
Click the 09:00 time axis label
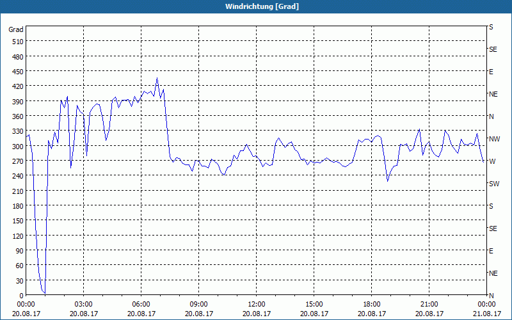pyautogui.click(x=198, y=305)
